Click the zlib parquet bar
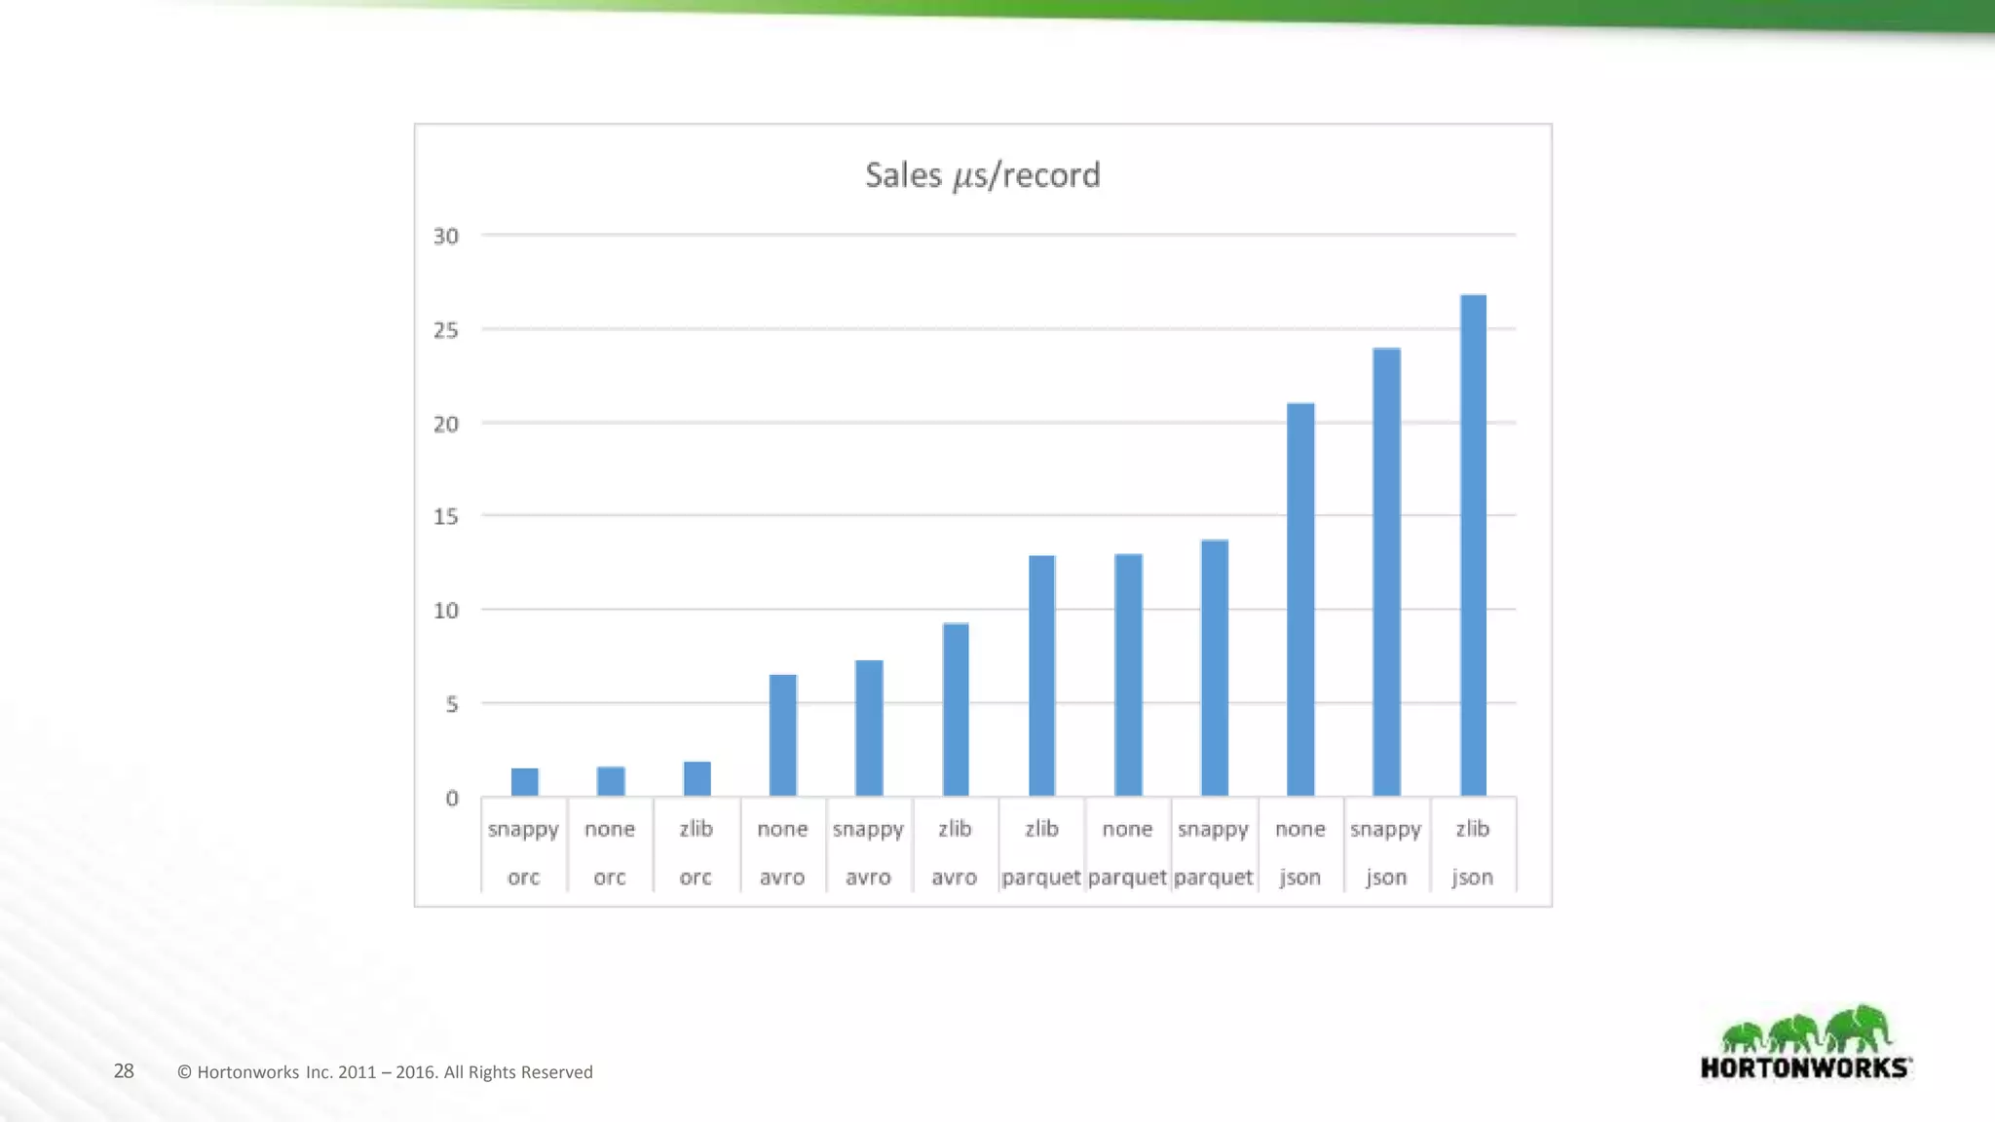The height and width of the screenshot is (1122, 1995). point(1041,676)
